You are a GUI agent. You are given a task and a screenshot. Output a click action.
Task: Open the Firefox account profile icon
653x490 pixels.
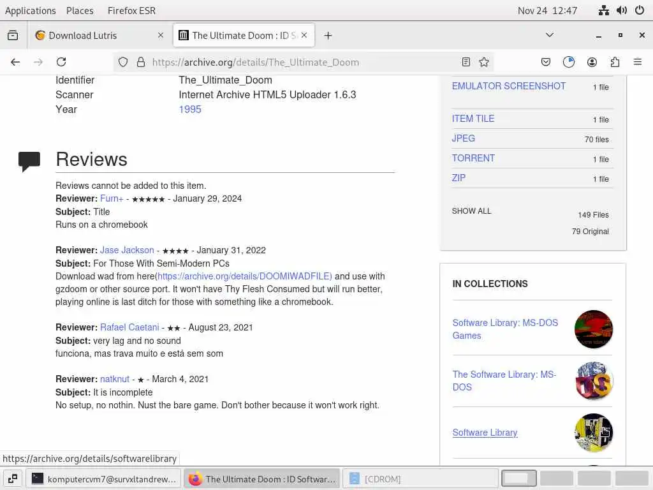pyautogui.click(x=592, y=62)
